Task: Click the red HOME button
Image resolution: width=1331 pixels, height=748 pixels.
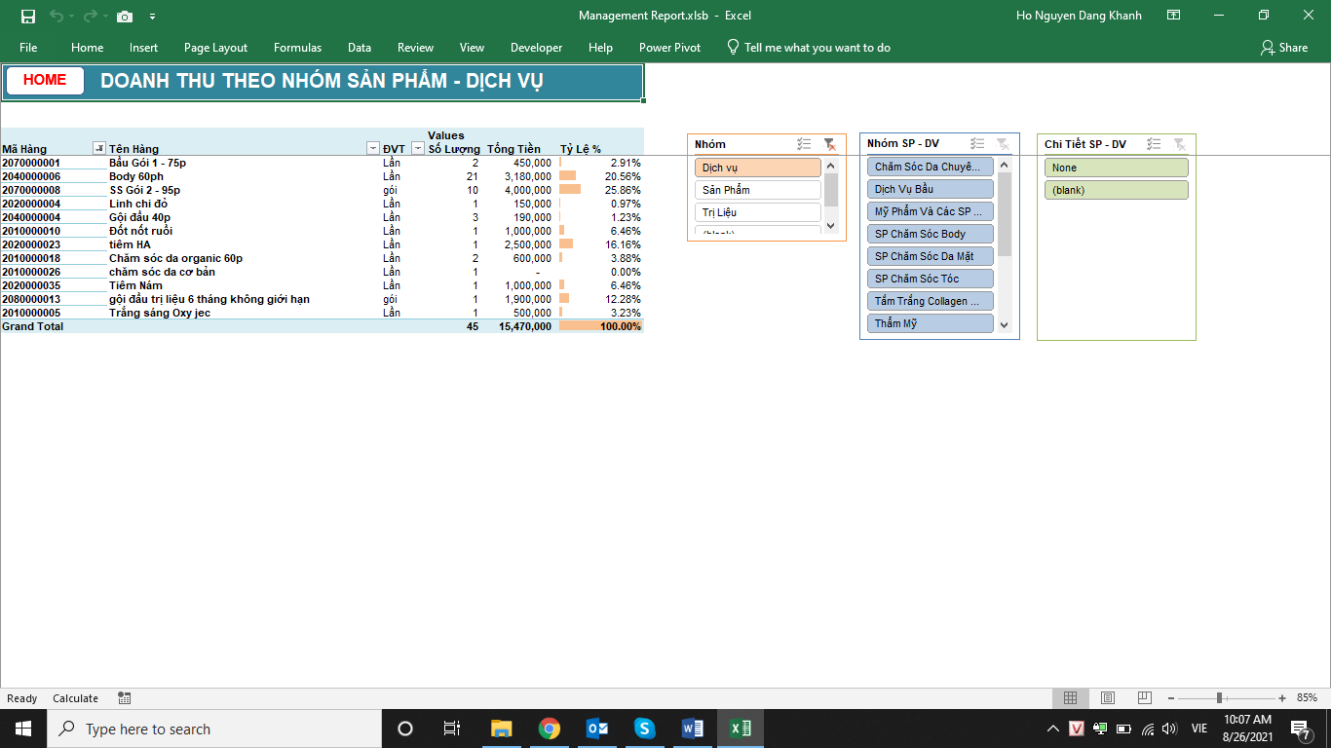Action: coord(45,81)
